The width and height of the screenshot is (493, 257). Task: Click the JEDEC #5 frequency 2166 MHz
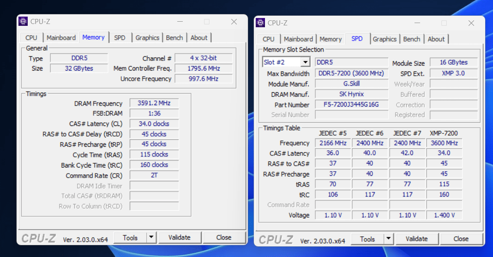[x=333, y=143]
